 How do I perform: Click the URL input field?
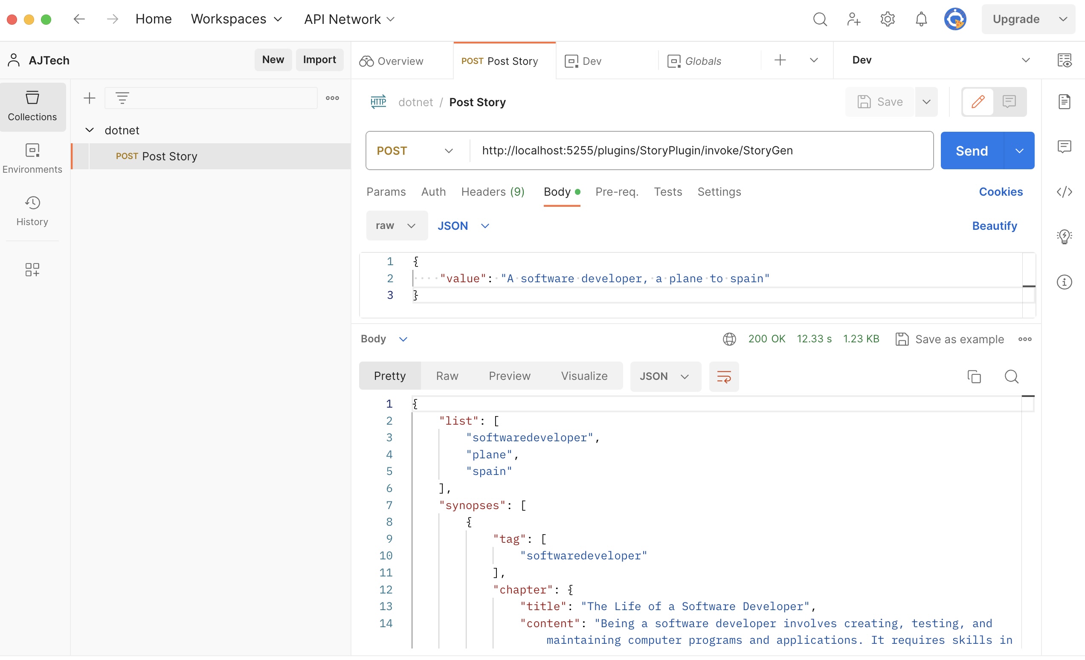click(x=701, y=151)
